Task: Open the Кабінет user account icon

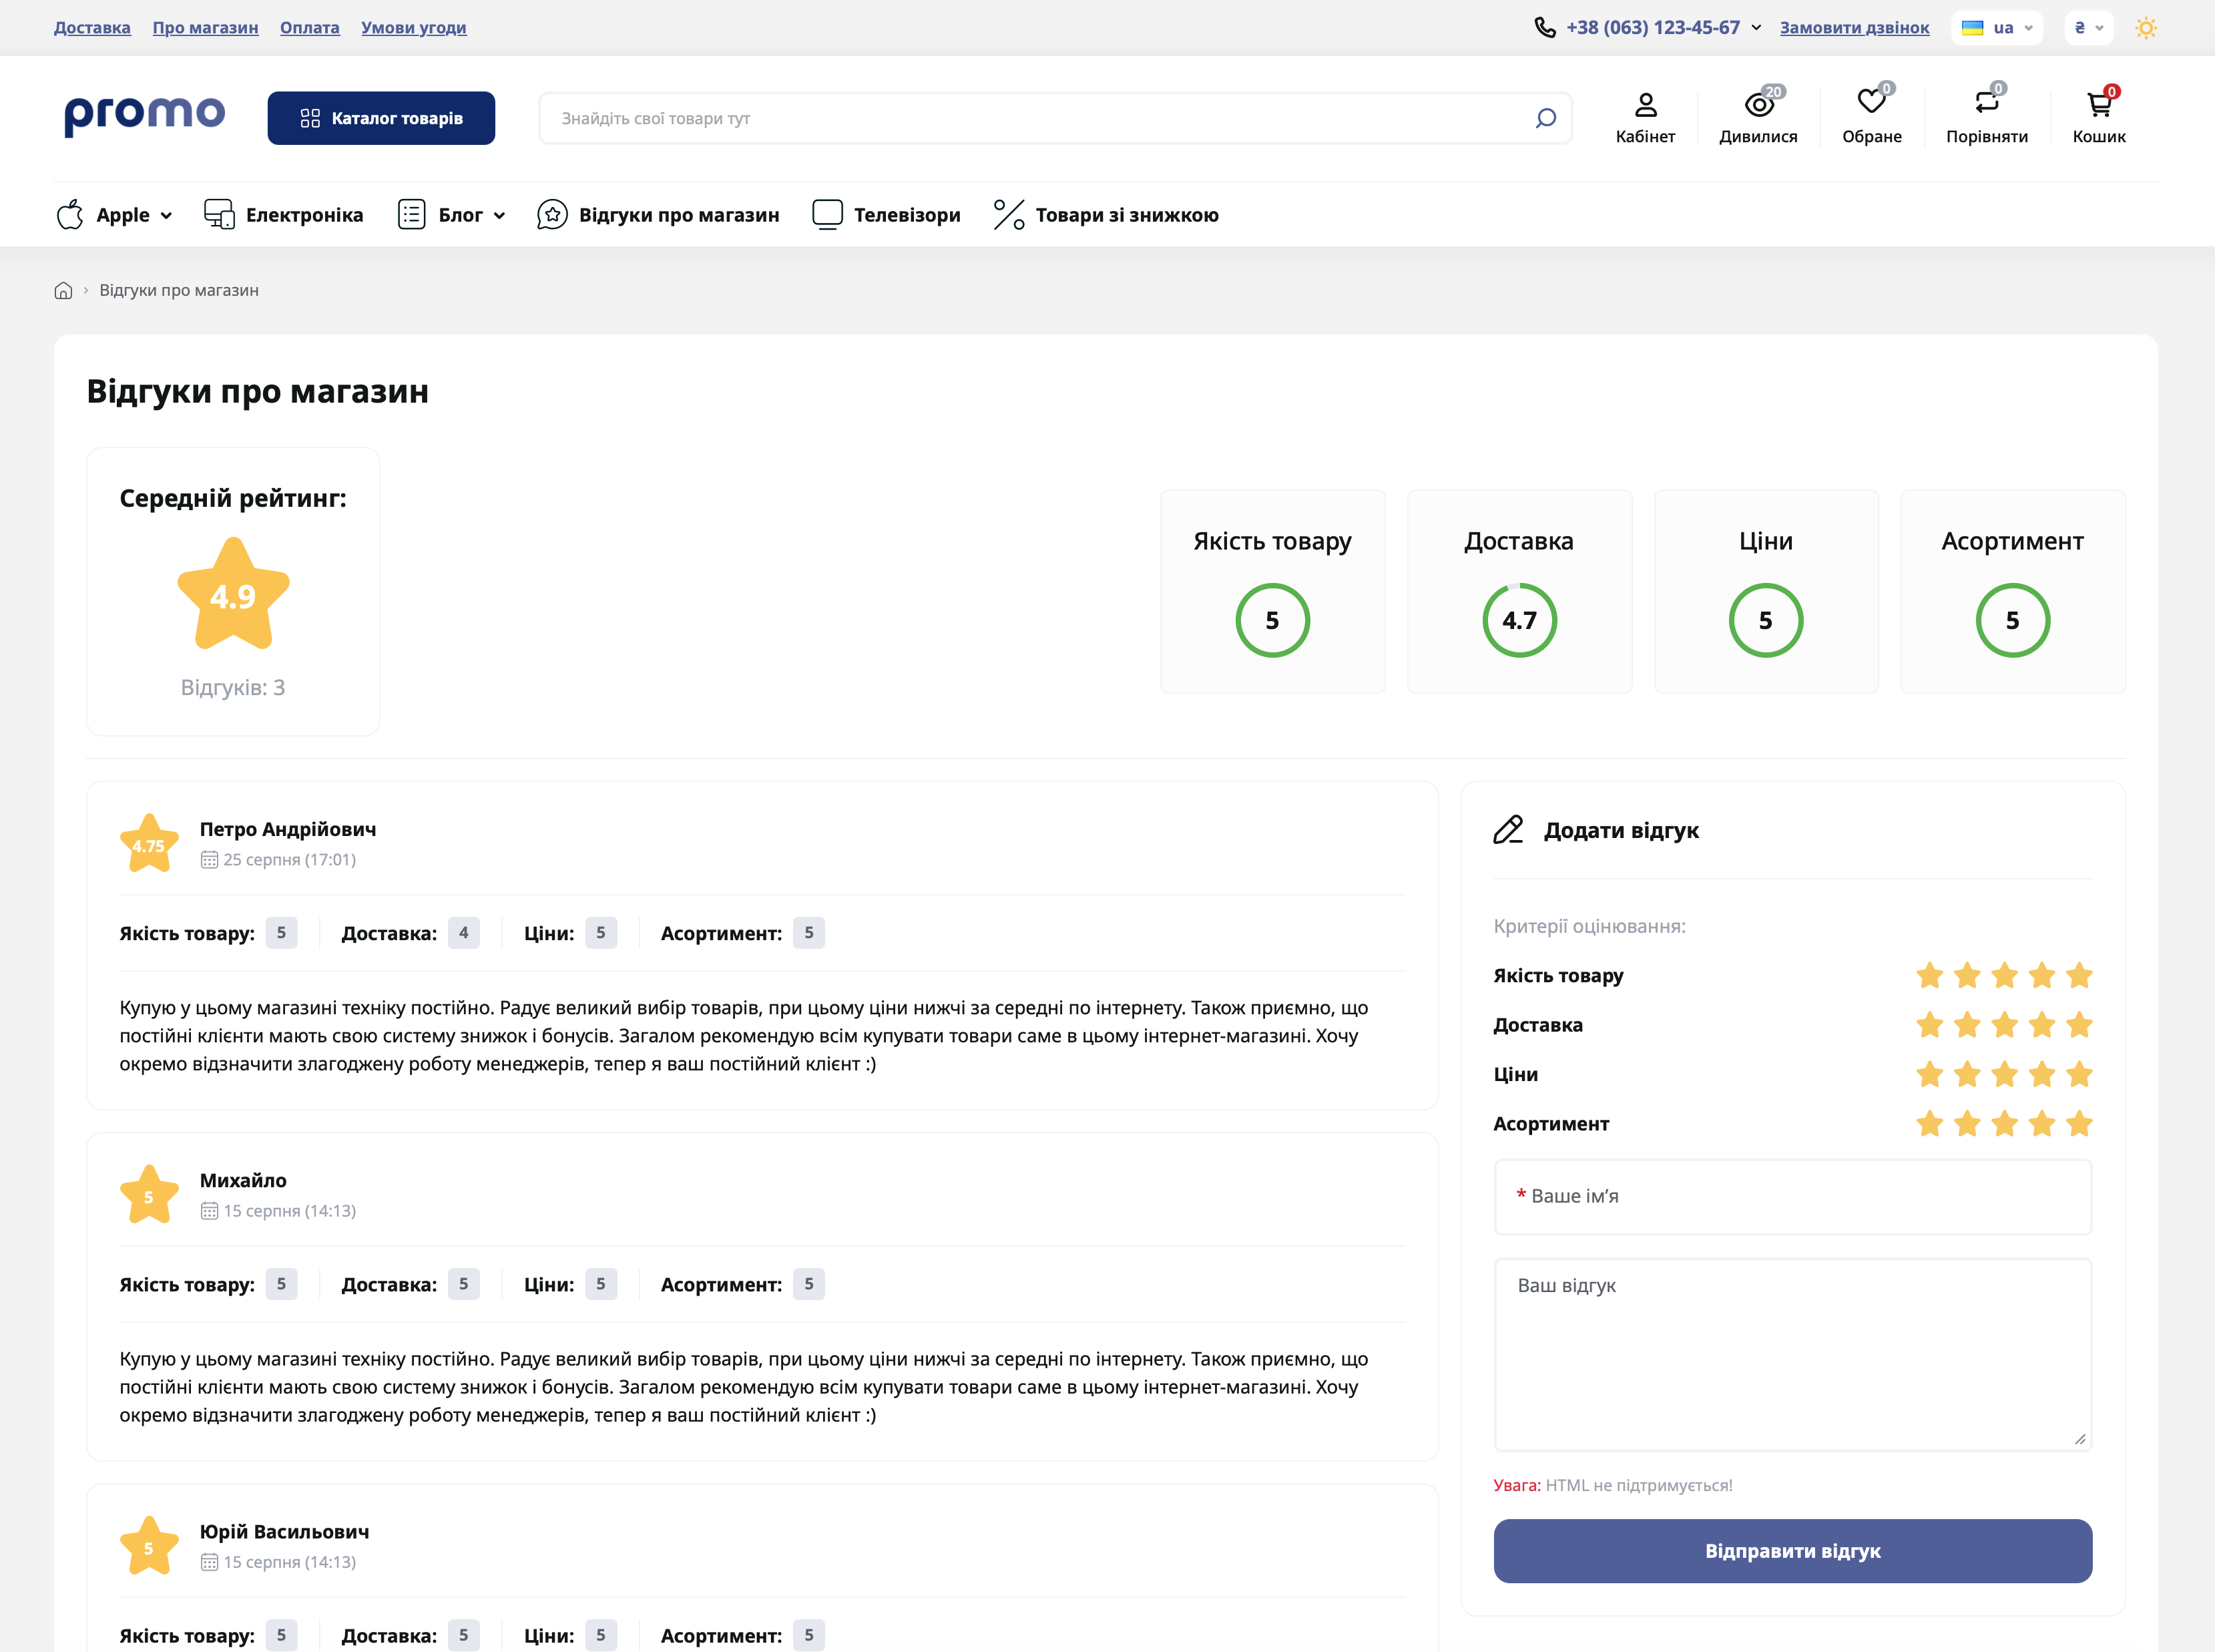Action: tap(1646, 104)
